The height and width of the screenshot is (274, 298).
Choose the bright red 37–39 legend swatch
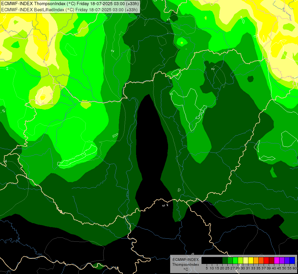[266, 260]
